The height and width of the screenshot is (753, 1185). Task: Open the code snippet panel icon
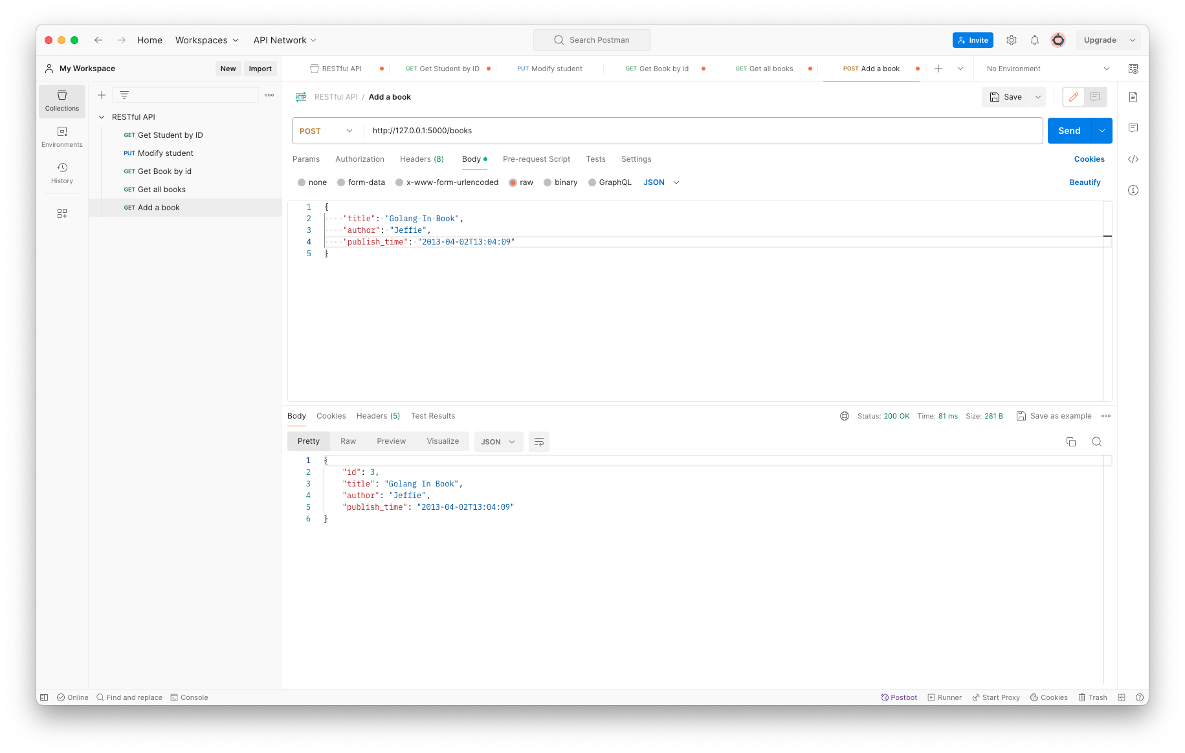click(x=1133, y=159)
